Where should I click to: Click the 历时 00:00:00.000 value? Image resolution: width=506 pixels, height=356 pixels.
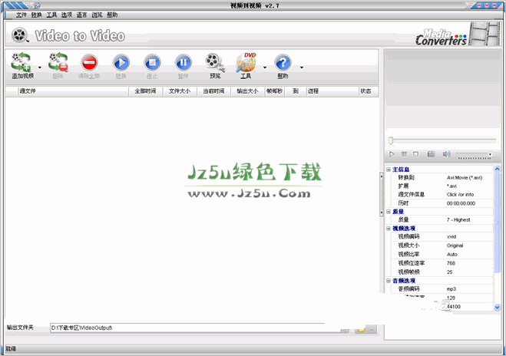coord(461,203)
